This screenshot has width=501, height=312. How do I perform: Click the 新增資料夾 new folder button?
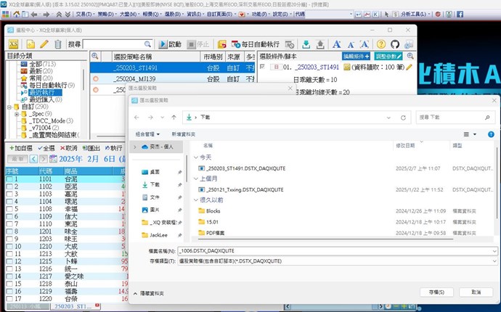pos(184,134)
